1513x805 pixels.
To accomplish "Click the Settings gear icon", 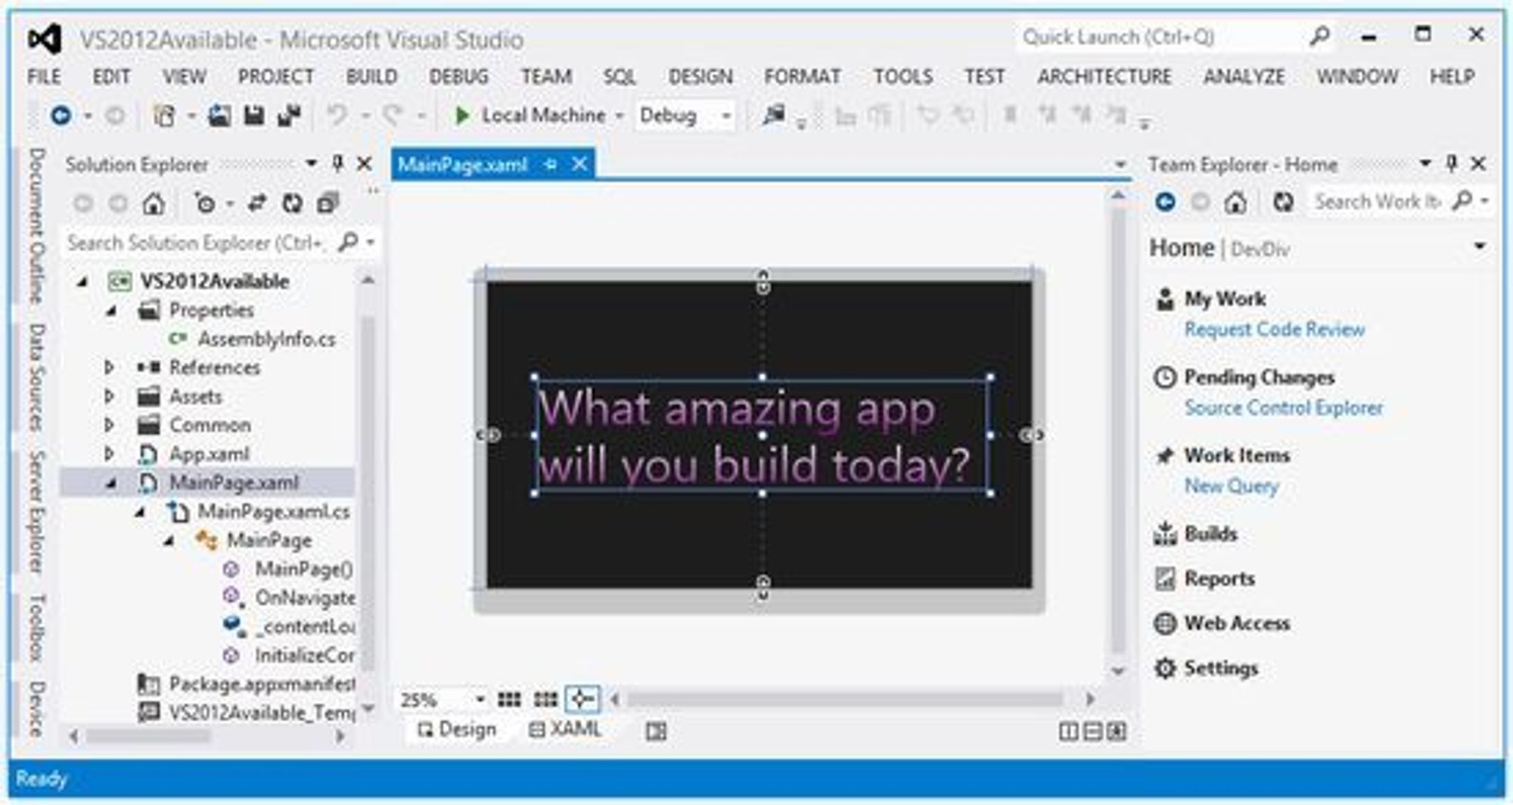I will coord(1165,668).
